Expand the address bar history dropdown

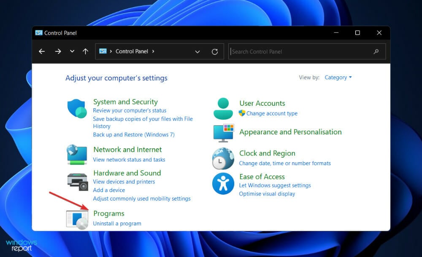[197, 52]
